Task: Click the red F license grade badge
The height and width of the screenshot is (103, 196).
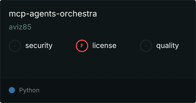Action: (x=82, y=46)
